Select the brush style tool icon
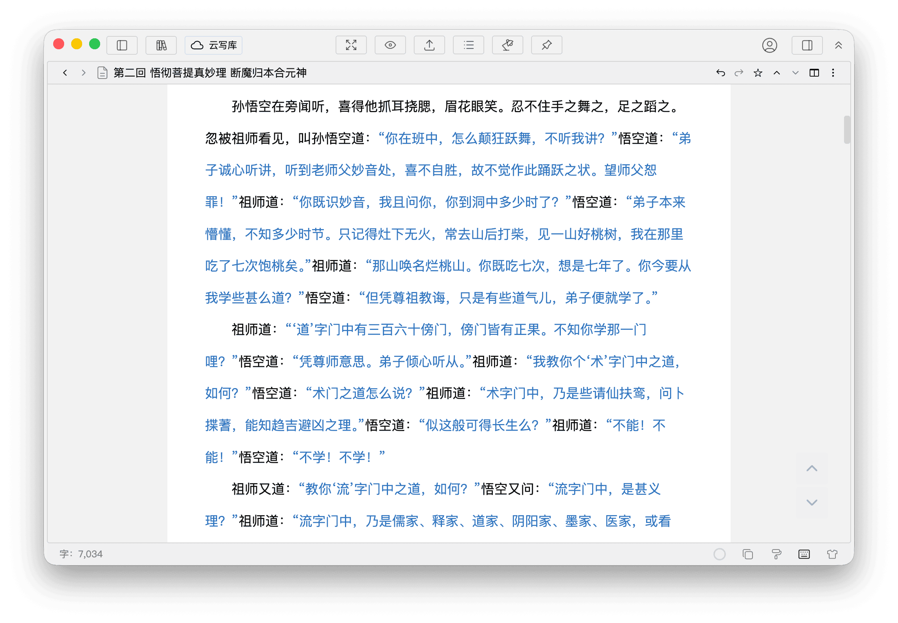The image size is (898, 623). coord(508,45)
